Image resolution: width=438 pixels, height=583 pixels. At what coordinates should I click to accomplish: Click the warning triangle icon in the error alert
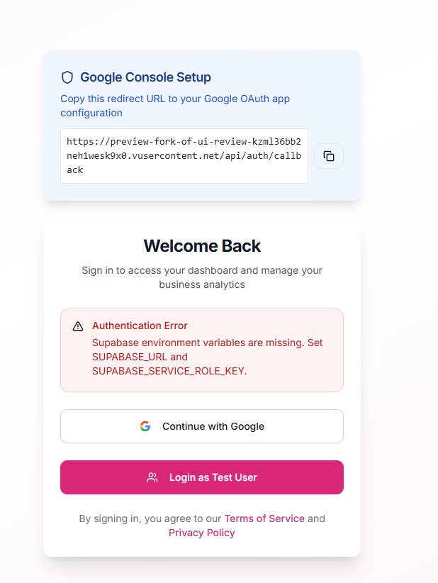click(x=78, y=326)
